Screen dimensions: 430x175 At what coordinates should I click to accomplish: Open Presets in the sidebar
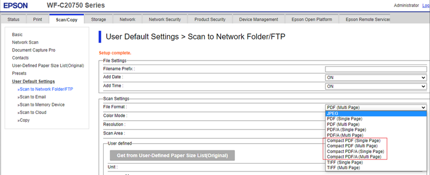[19, 73]
